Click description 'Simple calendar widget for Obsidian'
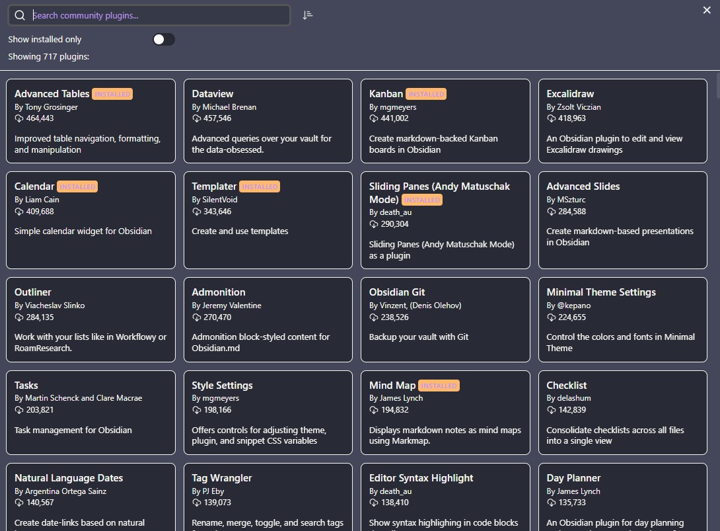 click(x=83, y=231)
